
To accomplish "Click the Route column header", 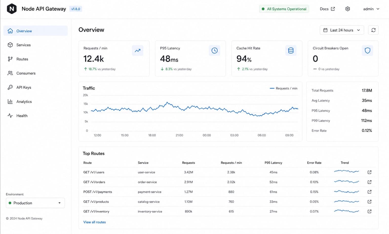I will pos(87,163).
